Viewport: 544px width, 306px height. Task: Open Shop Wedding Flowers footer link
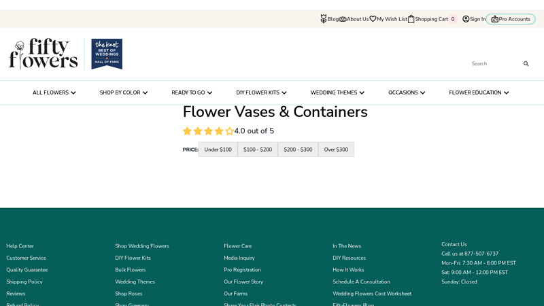click(x=142, y=246)
